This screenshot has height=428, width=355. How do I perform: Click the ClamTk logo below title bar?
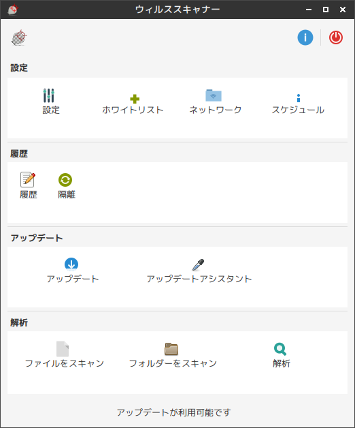point(19,37)
